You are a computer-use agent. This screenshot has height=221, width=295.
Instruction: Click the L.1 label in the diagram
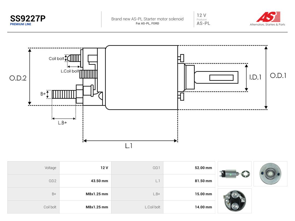[x=129, y=146]
